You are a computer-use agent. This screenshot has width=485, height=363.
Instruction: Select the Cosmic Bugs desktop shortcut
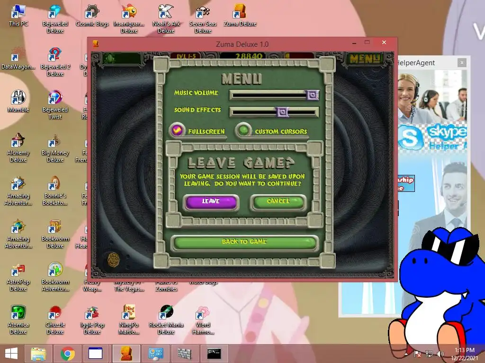pos(92,16)
